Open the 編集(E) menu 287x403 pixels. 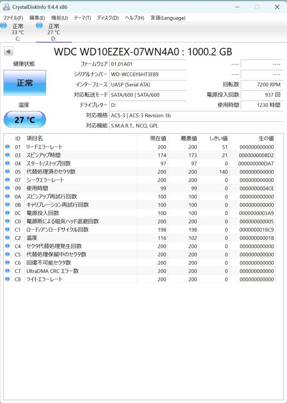pos(37,18)
